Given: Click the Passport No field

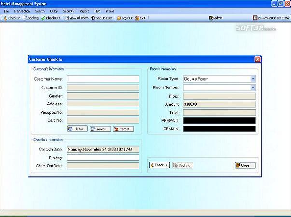Looking at the screenshot, I should (x=103, y=112).
